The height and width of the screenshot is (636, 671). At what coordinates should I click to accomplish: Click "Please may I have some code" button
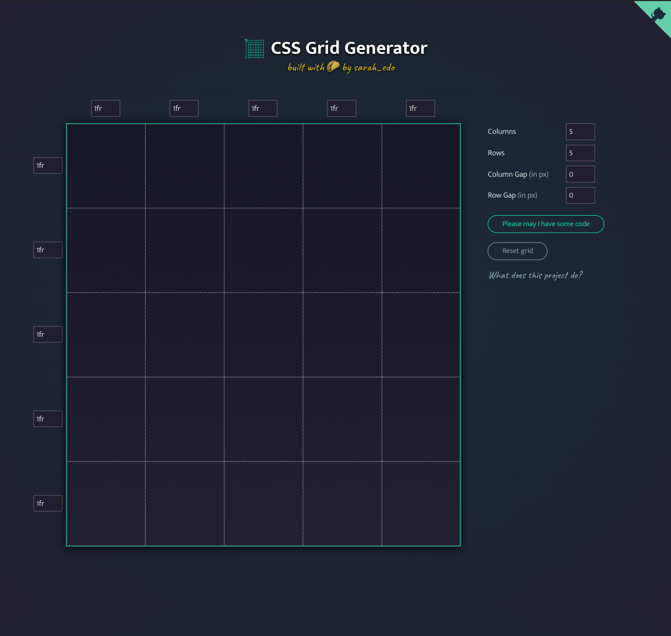(x=546, y=224)
